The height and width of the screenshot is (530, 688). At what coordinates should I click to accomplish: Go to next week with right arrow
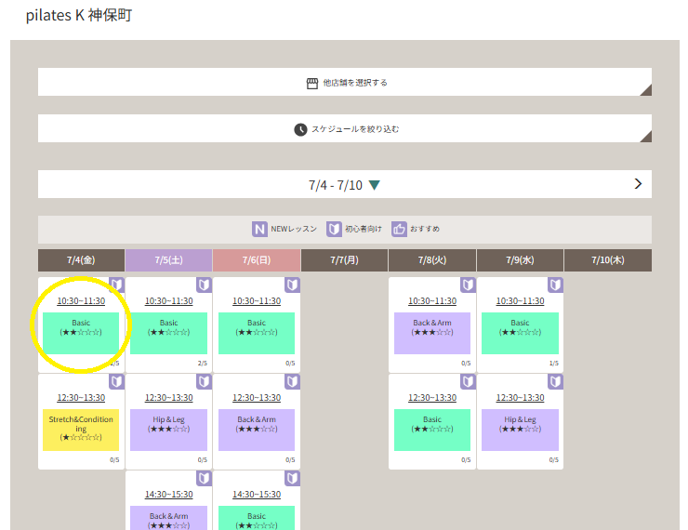click(x=638, y=184)
